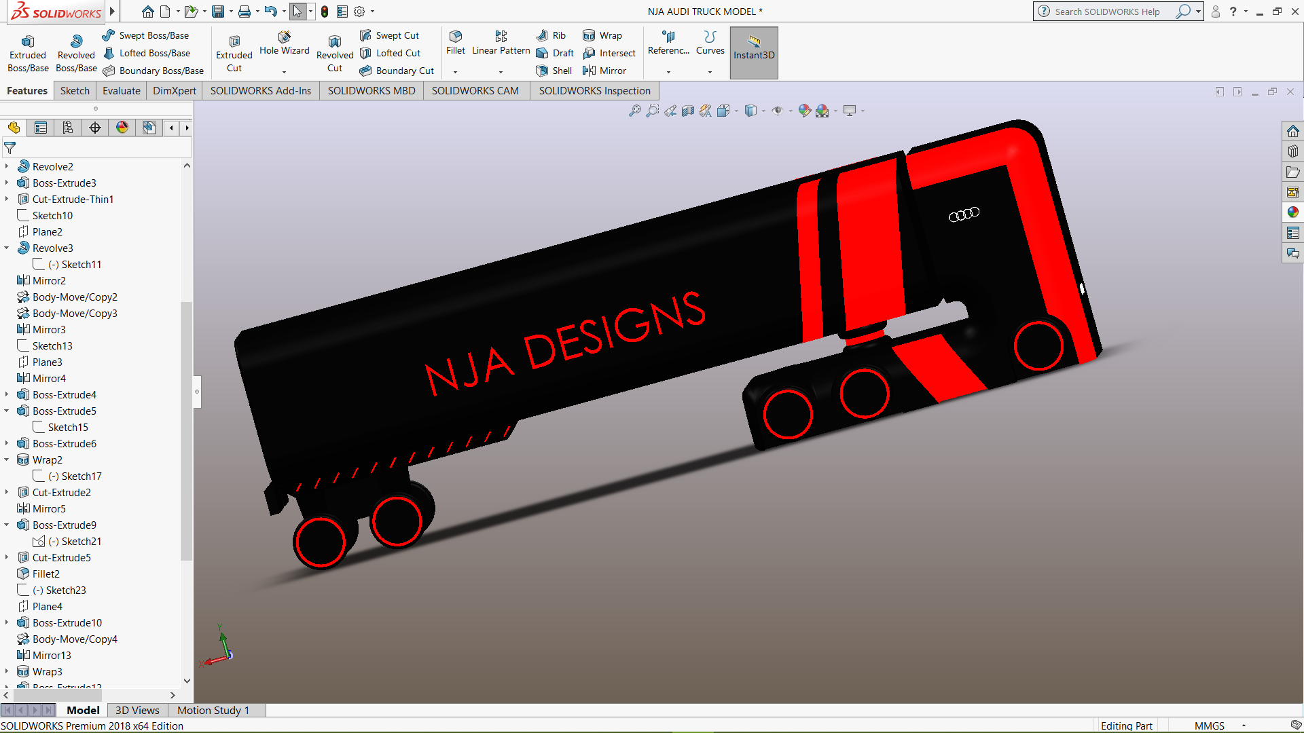Image resolution: width=1304 pixels, height=733 pixels.
Task: Select the Revolved Cut tool
Action: 335,53
